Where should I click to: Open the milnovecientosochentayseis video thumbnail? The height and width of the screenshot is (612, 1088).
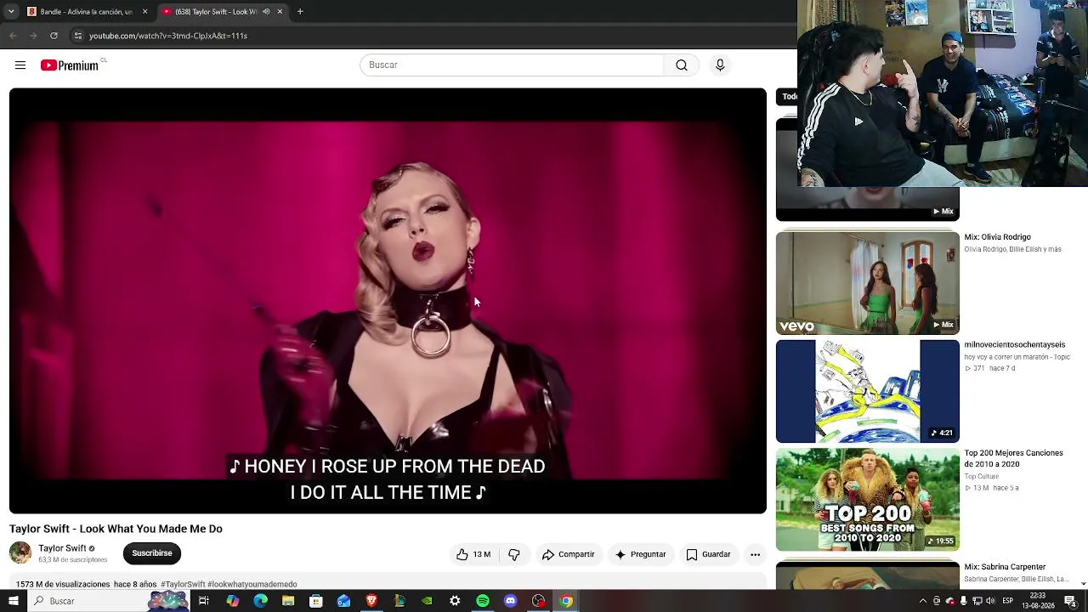pyautogui.click(x=868, y=392)
